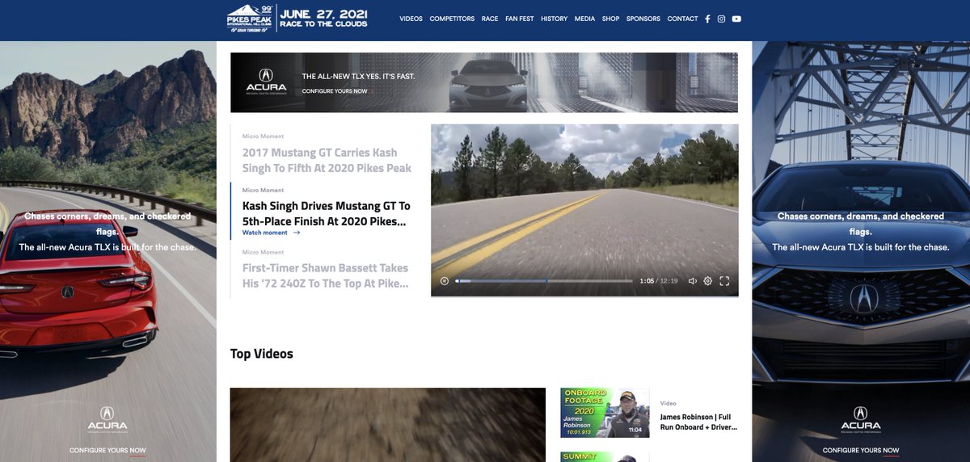Open the Fan Fest menu item
970x462 pixels.
point(520,19)
